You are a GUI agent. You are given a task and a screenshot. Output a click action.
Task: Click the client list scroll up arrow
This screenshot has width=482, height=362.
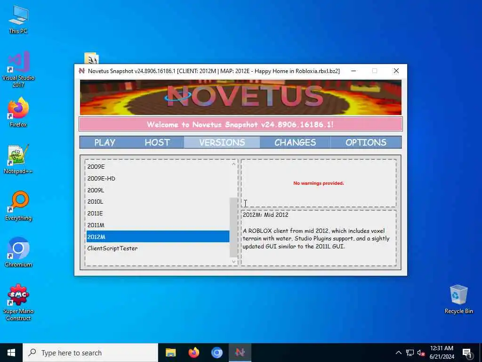(233, 164)
